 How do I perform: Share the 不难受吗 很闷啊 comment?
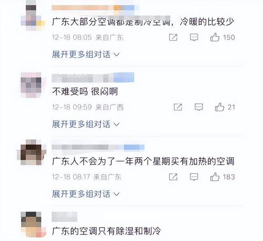click(178, 107)
